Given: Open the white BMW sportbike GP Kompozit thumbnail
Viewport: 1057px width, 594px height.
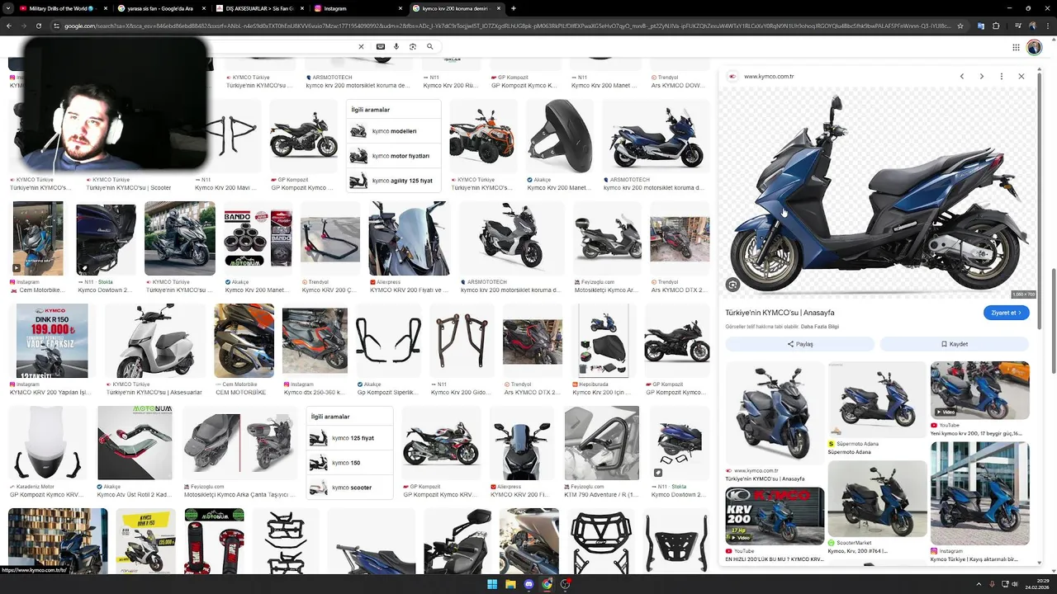Looking at the screenshot, I should [441, 443].
